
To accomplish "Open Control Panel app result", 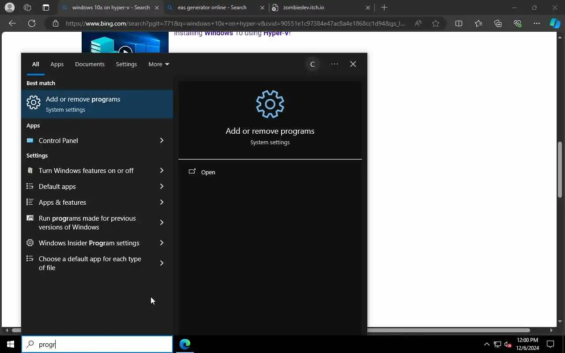I will 86,140.
